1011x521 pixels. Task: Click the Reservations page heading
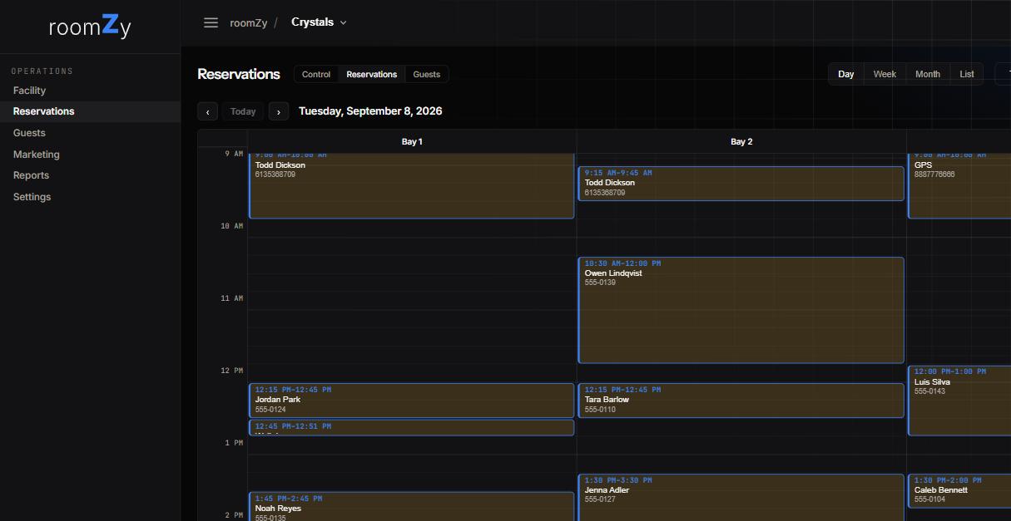click(x=239, y=74)
